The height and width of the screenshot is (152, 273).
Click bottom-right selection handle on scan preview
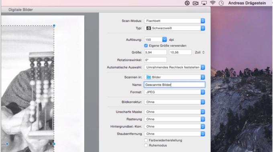tap(54, 144)
